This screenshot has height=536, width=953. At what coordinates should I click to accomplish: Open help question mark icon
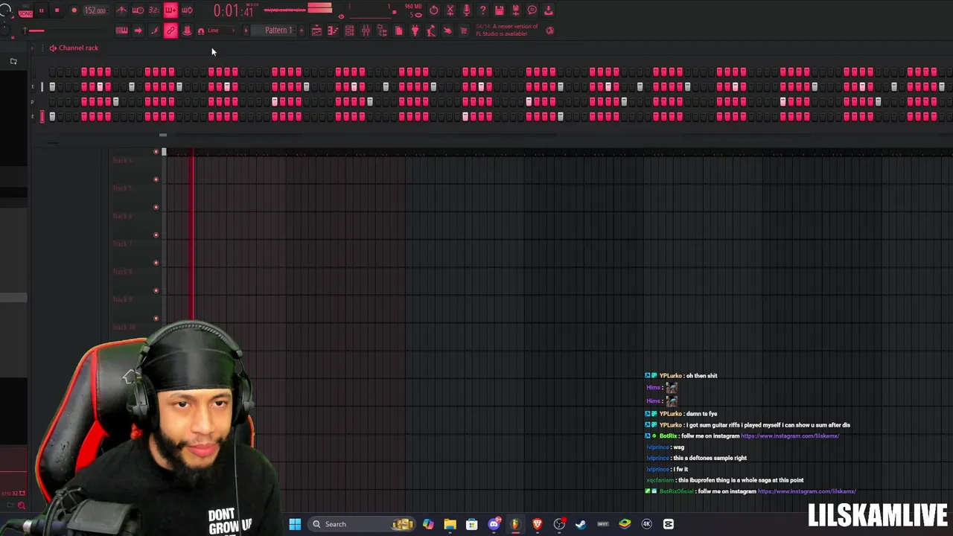coord(482,10)
